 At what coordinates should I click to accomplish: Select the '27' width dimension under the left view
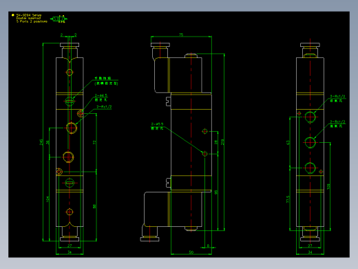point(70,246)
